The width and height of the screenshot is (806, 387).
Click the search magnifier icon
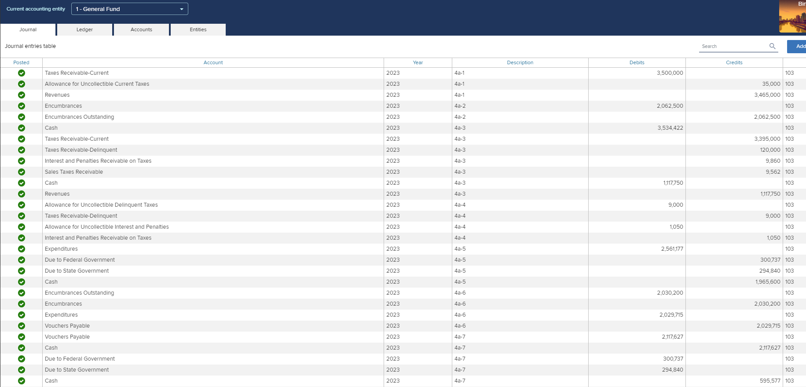pyautogui.click(x=772, y=46)
